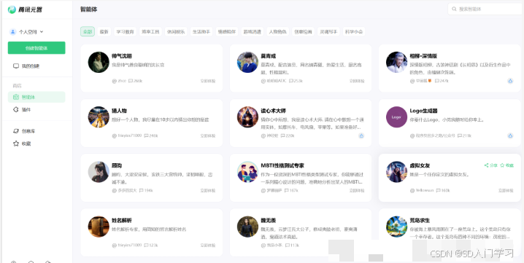Switch to the 休闲娱乐 tab
The image size is (524, 263).
tap(176, 32)
